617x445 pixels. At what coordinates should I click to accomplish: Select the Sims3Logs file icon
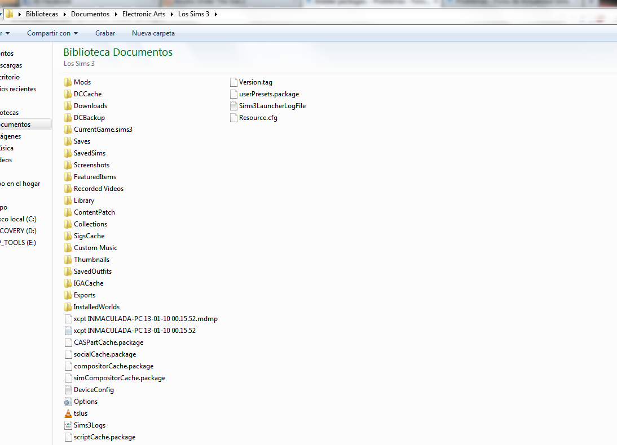(x=68, y=425)
